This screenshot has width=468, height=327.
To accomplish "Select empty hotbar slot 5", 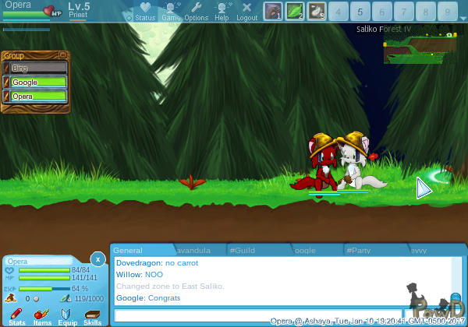I will (360, 12).
